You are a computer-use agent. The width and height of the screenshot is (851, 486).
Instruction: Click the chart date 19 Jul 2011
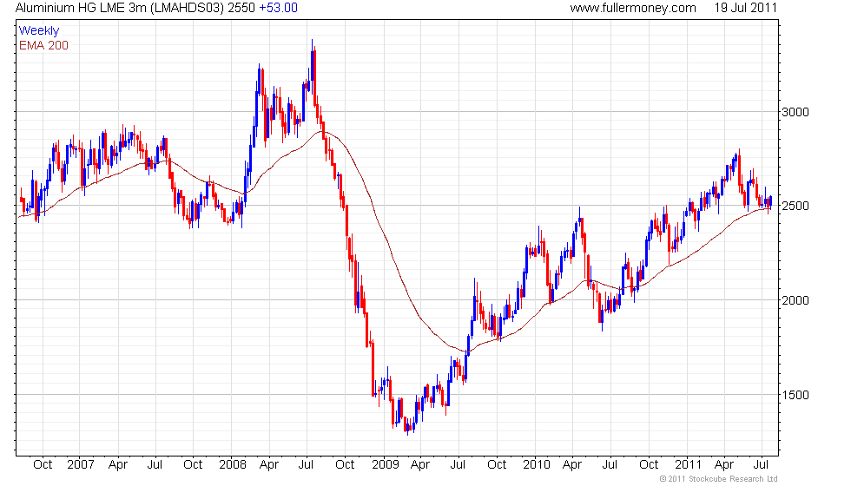click(x=745, y=8)
